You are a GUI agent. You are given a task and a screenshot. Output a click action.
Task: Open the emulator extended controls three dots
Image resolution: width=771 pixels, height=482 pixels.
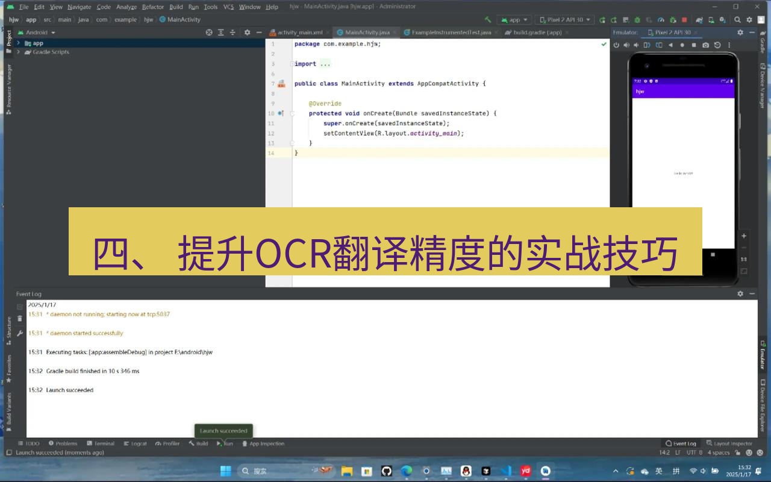click(729, 45)
